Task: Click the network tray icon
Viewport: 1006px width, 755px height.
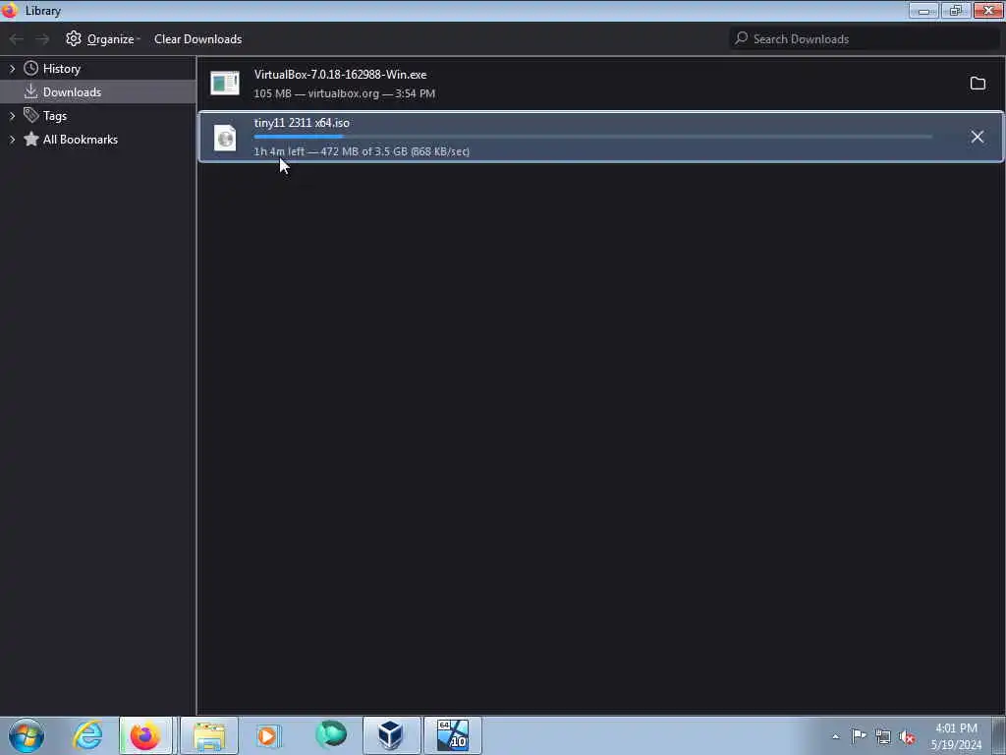Action: [883, 736]
